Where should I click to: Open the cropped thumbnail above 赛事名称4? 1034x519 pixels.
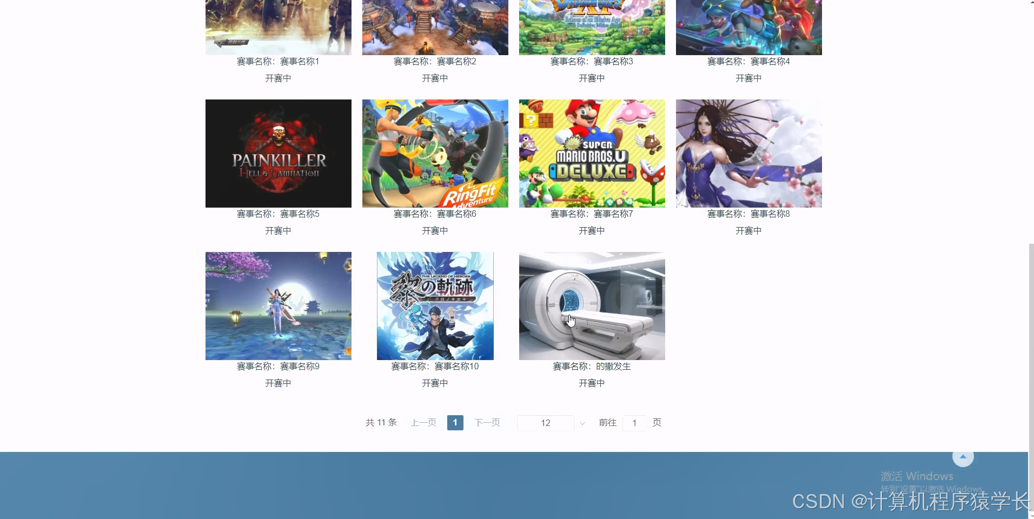click(749, 27)
